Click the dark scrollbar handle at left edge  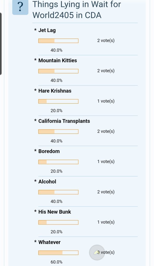[x=1, y=44]
